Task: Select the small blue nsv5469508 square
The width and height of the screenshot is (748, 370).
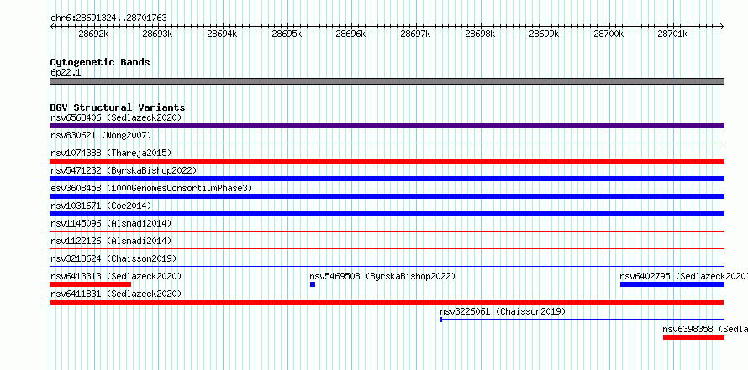Action: 313,284
